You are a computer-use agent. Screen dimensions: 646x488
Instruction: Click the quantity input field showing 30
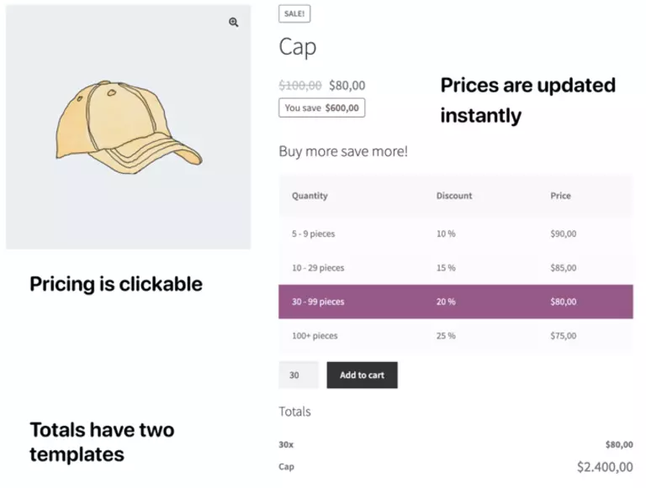(298, 375)
